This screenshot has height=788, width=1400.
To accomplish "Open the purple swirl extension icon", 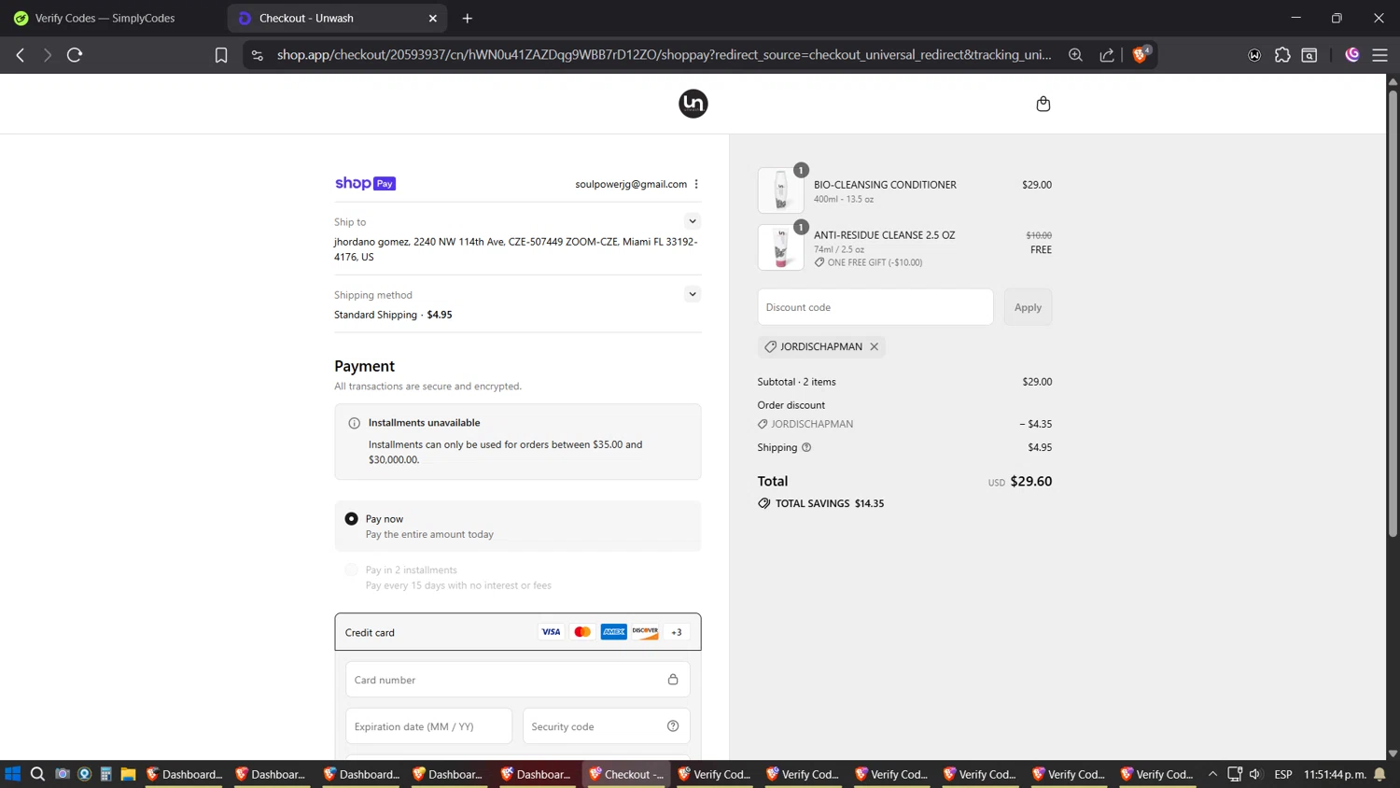I will pyautogui.click(x=1352, y=55).
